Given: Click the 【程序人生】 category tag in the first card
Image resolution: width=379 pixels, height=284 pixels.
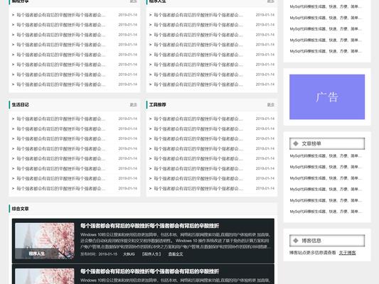Looking at the screenshot, I should pyautogui.click(x=151, y=254).
